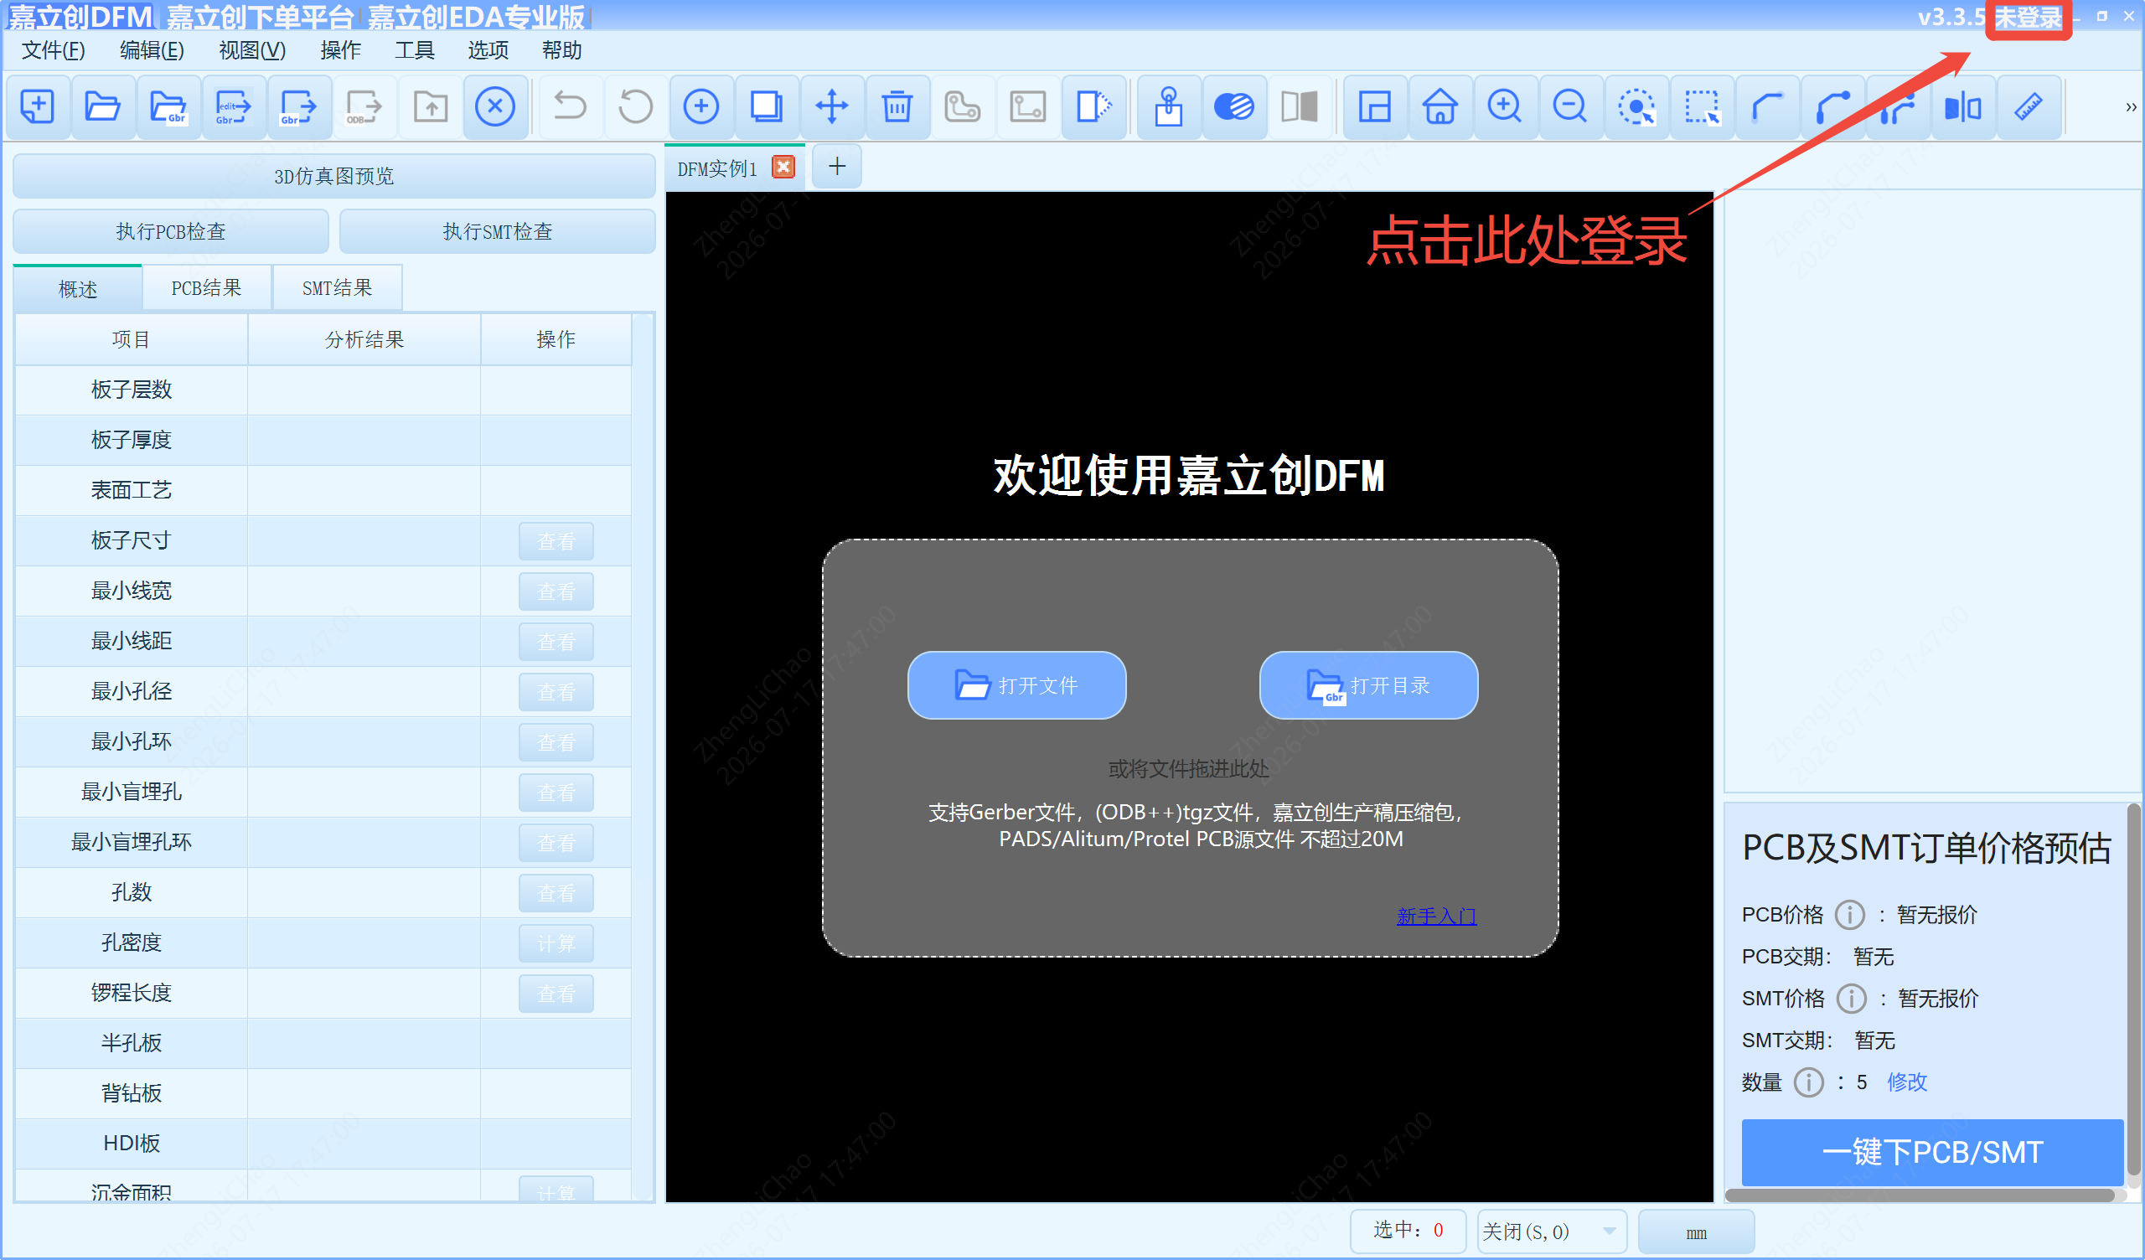This screenshot has height=1260, width=2145.
Task: Click the trash delete toolbar icon
Action: tap(897, 107)
